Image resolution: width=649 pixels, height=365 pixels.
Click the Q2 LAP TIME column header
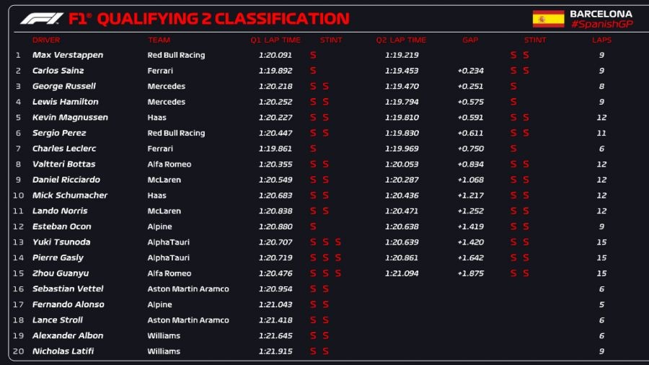(x=401, y=40)
